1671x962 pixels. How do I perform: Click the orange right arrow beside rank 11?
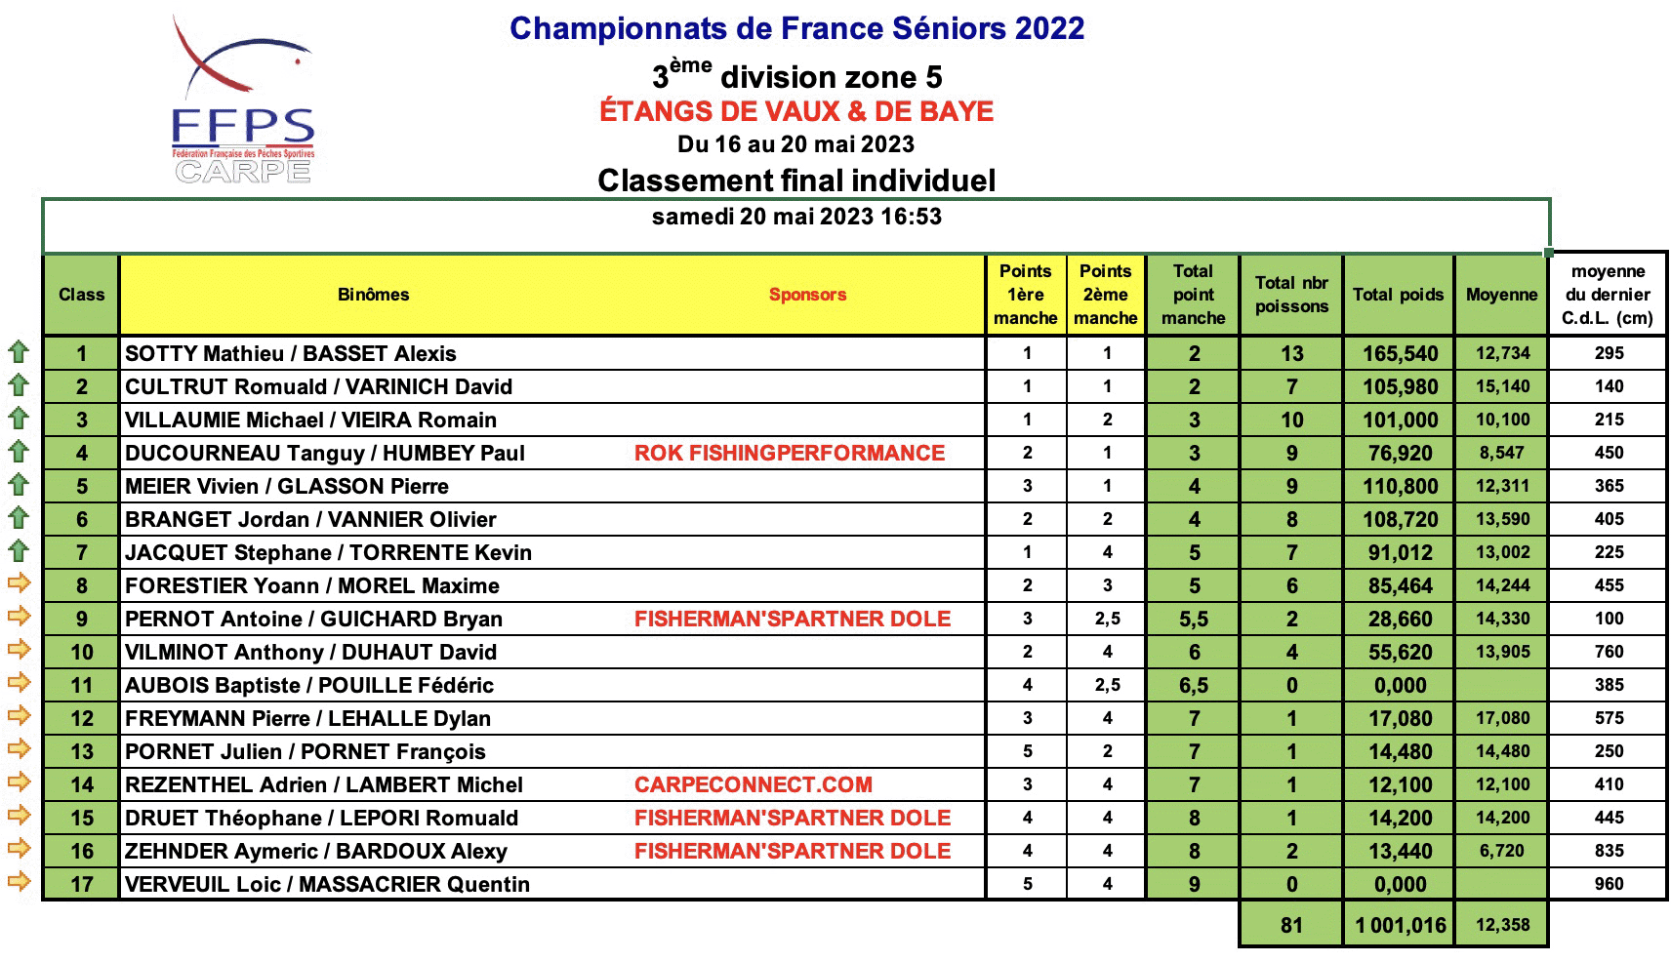pos(19,684)
